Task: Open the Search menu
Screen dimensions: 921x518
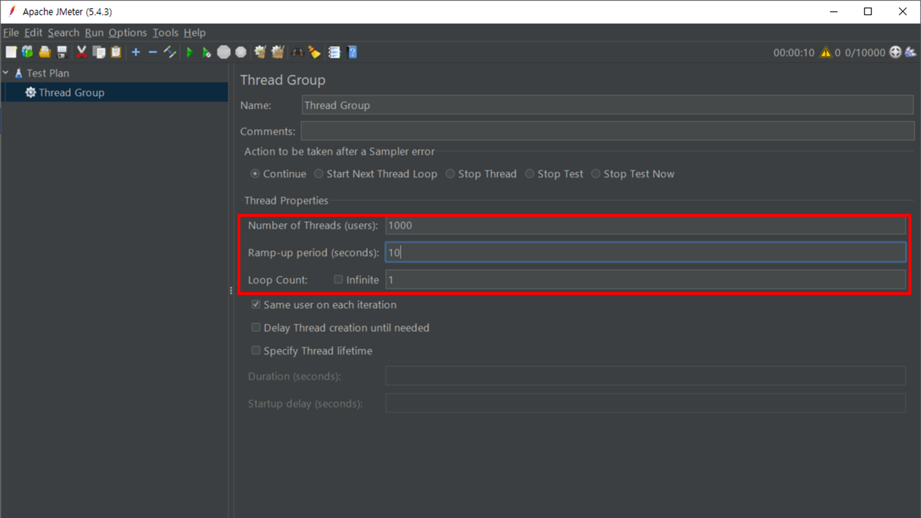Action: pos(63,32)
